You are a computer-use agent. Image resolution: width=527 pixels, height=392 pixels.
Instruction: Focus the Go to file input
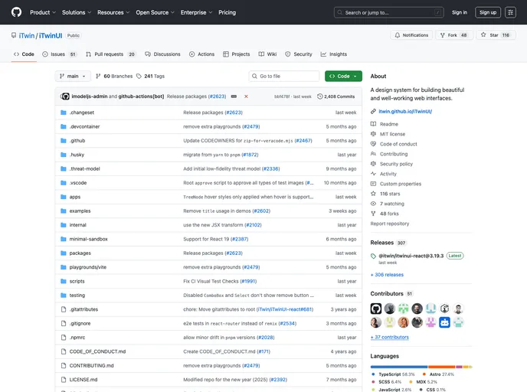(x=284, y=77)
